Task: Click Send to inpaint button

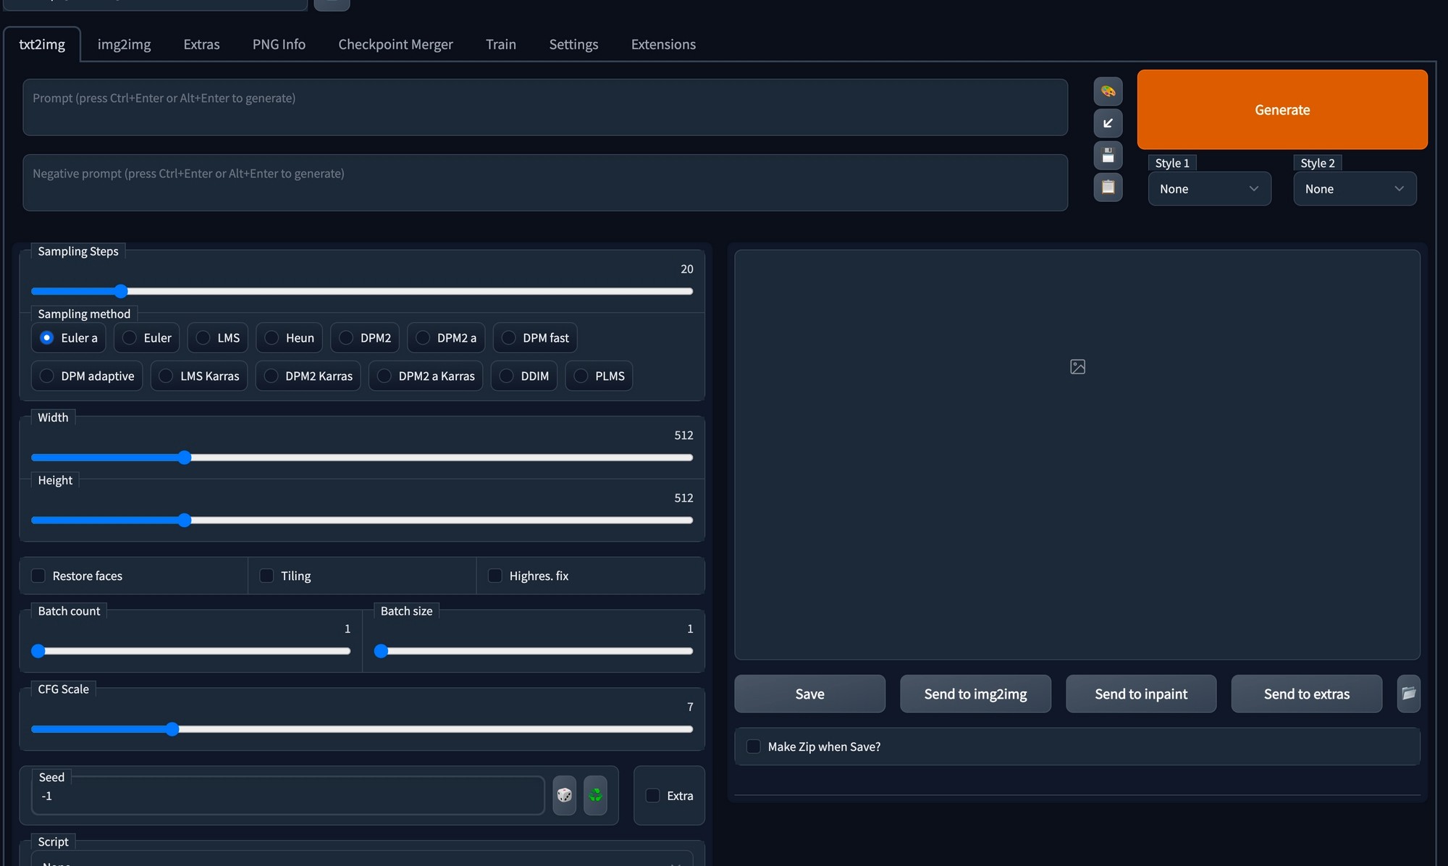Action: [x=1141, y=694]
